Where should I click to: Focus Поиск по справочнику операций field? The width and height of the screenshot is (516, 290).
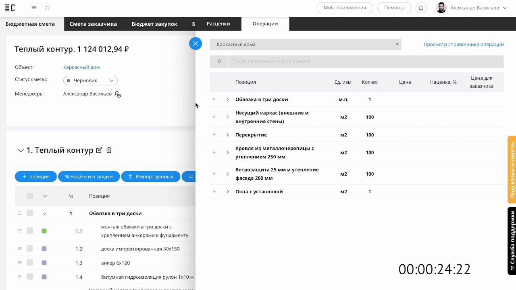[366, 61]
